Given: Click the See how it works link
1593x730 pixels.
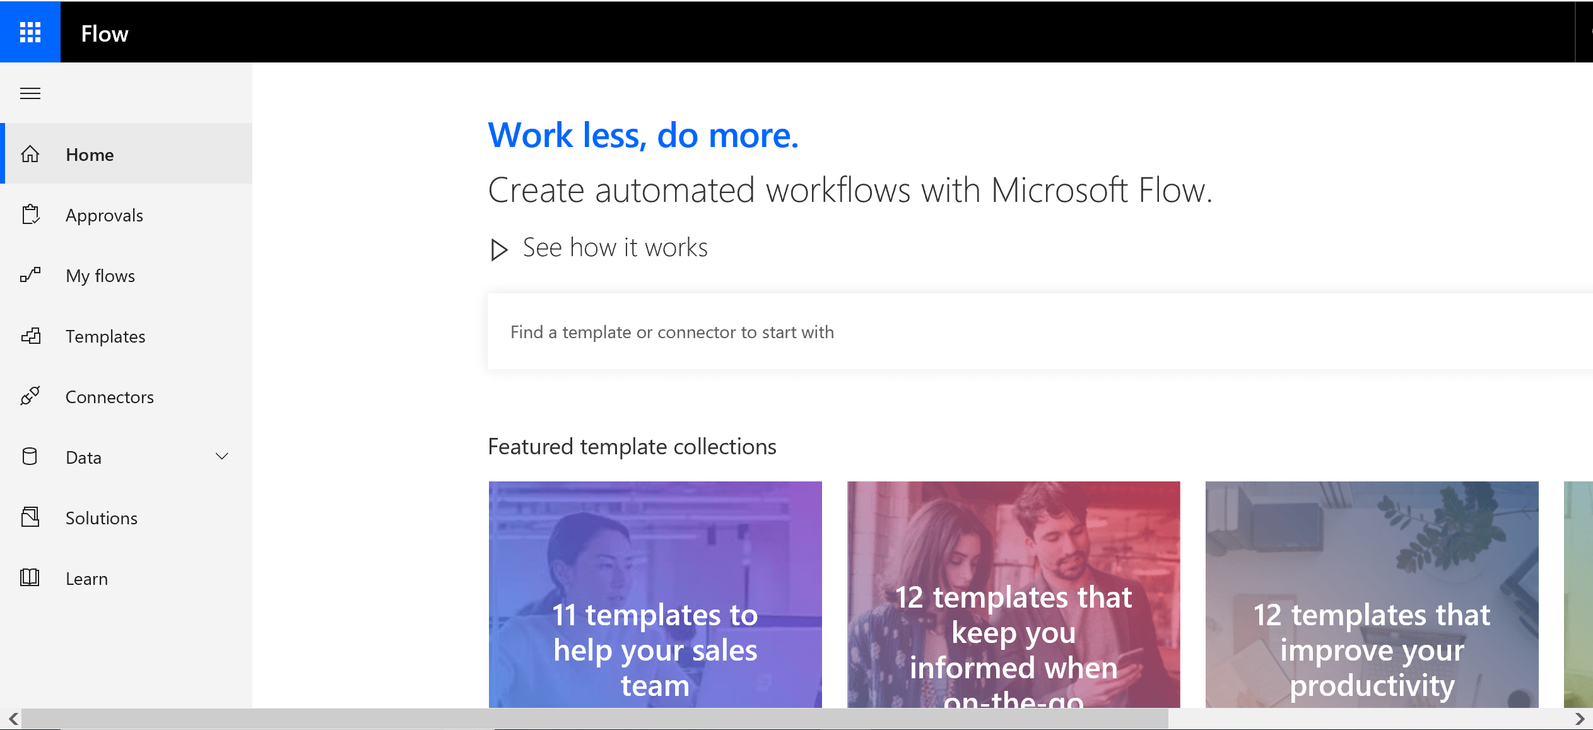Looking at the screenshot, I should pos(615,247).
